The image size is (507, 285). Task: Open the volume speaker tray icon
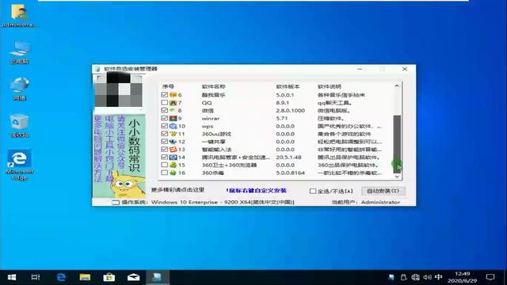coord(427,277)
